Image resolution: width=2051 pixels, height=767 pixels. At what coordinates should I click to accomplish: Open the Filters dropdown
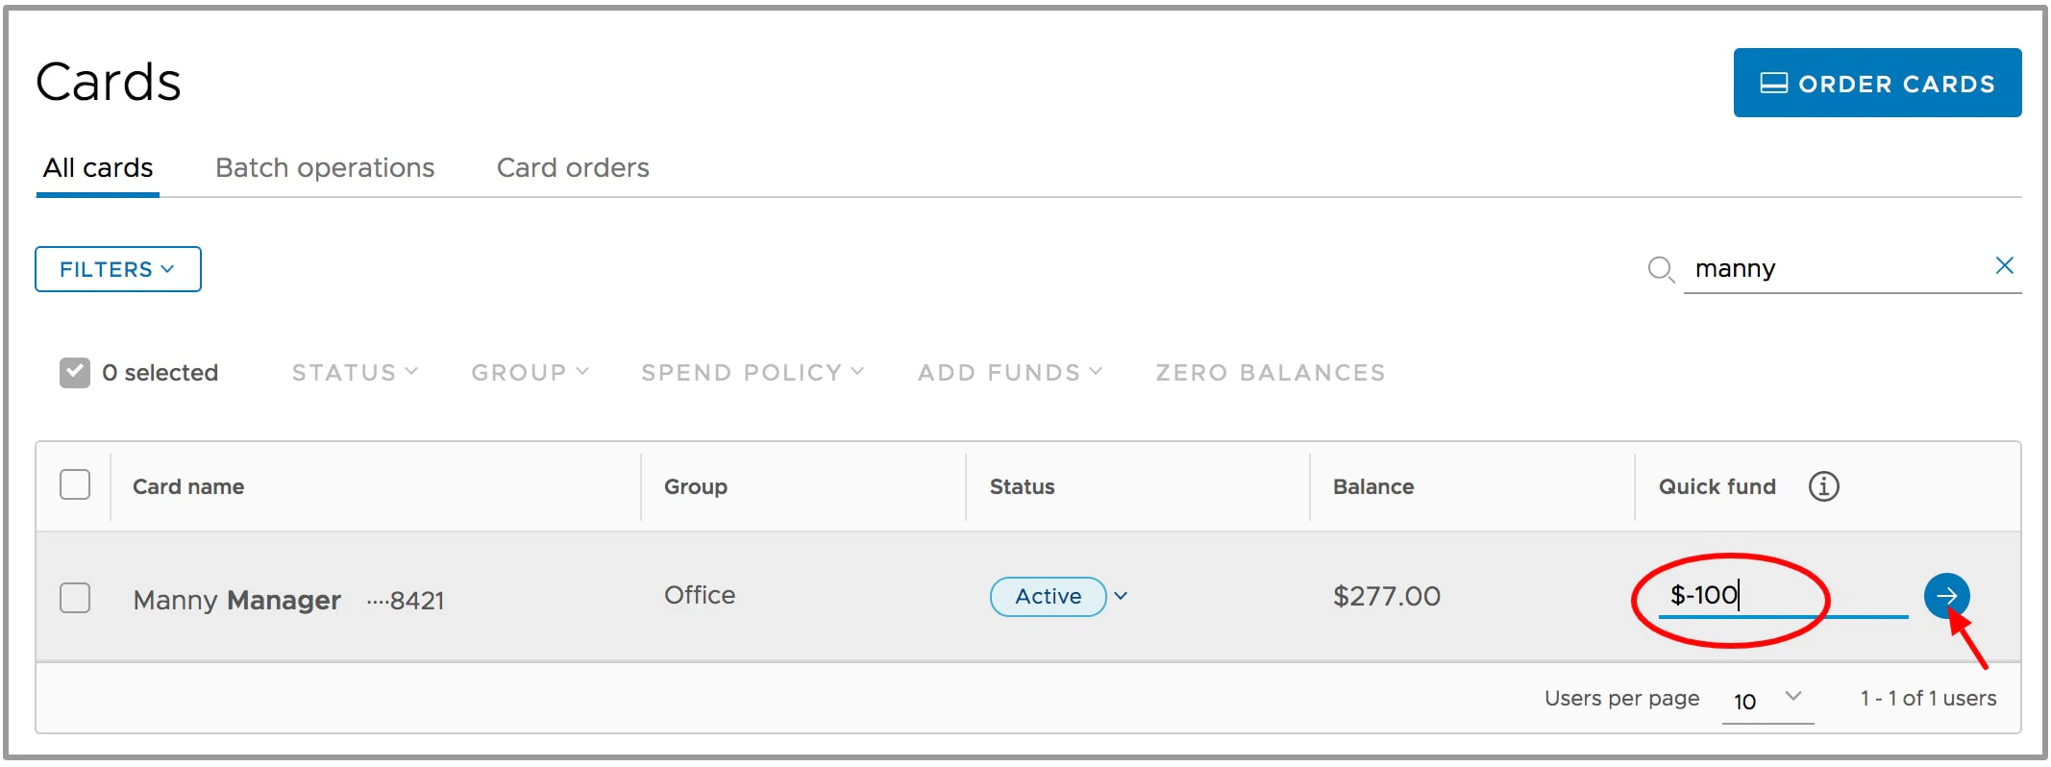pyautogui.click(x=117, y=269)
